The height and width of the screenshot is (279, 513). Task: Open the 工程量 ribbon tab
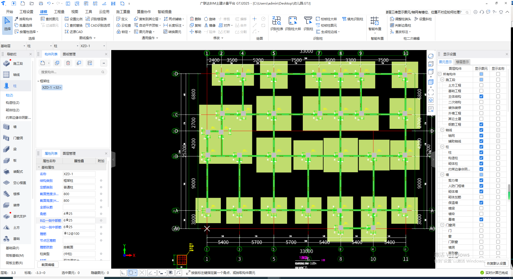59,12
